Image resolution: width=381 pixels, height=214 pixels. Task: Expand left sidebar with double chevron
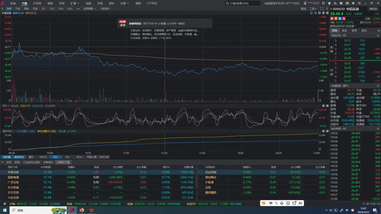2,9
